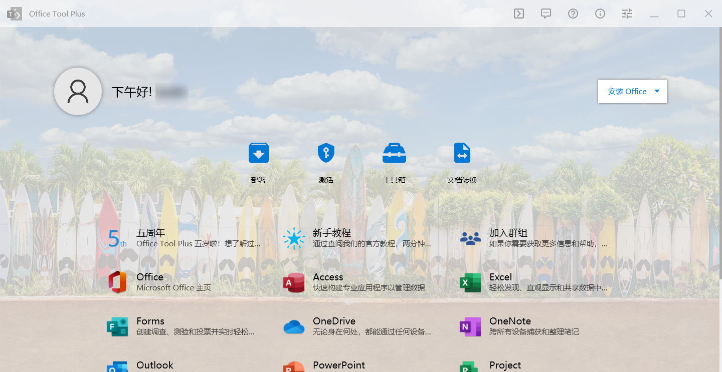Click the 激活 label text
The width and height of the screenshot is (722, 372).
coord(326,180)
